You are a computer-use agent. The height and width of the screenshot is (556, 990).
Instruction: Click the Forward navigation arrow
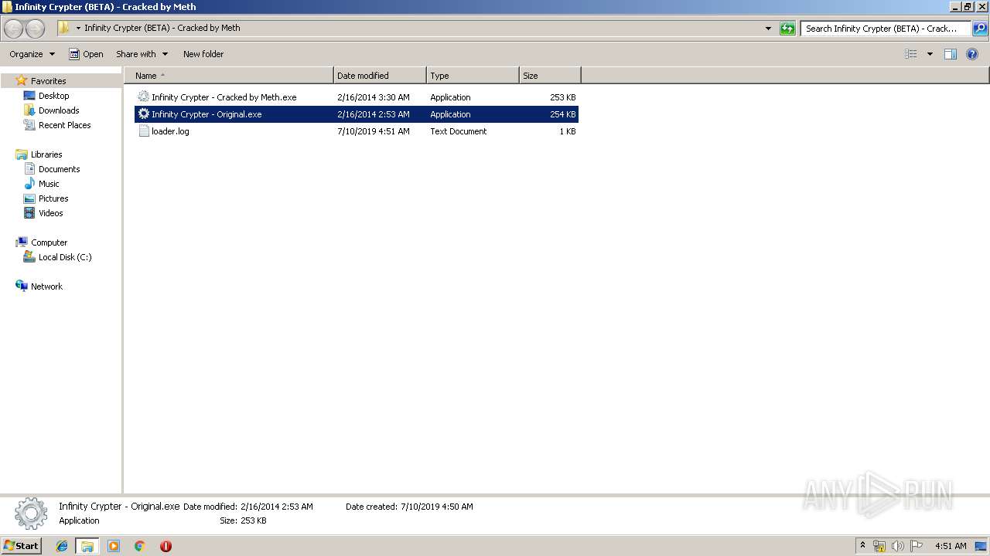click(x=35, y=29)
